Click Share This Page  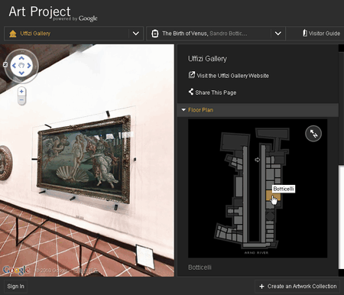(216, 92)
